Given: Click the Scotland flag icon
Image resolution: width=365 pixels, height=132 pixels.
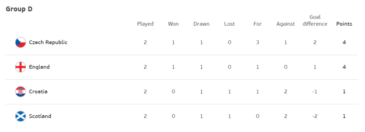Looking at the screenshot, I should (20, 116).
